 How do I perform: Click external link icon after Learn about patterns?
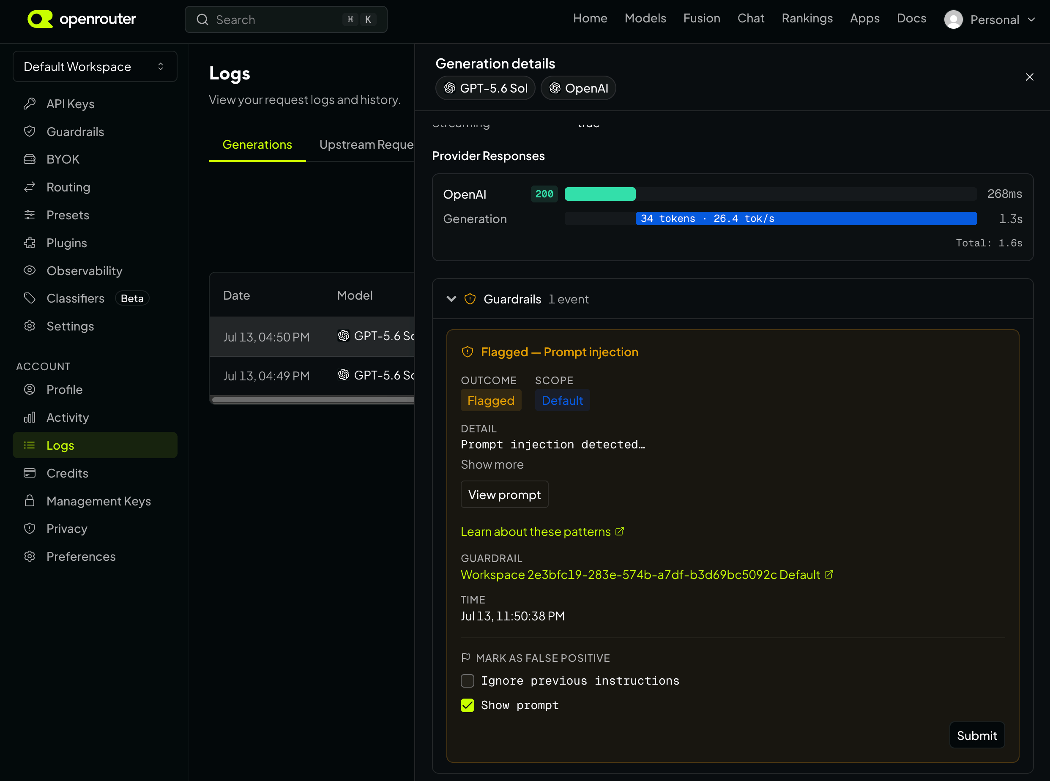click(620, 531)
